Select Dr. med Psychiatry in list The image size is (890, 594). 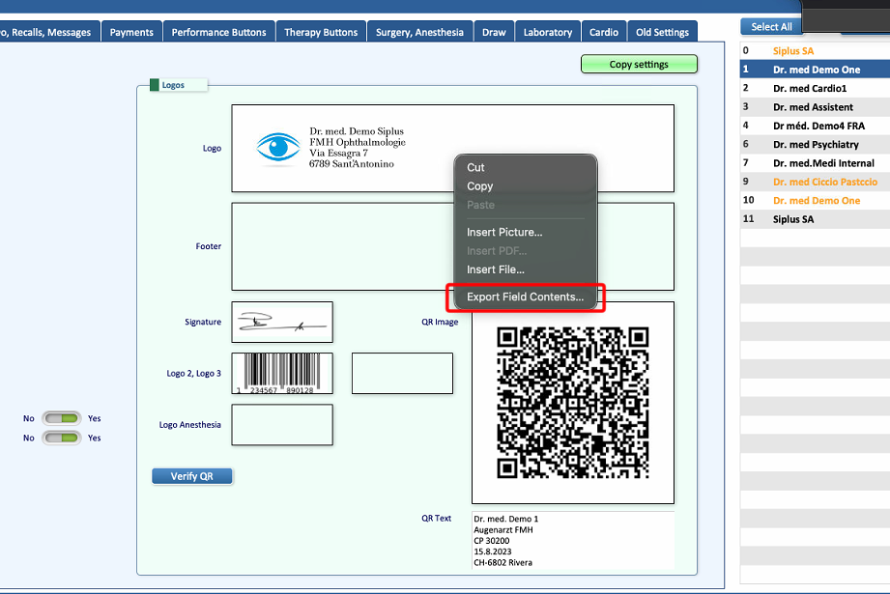pos(815,145)
